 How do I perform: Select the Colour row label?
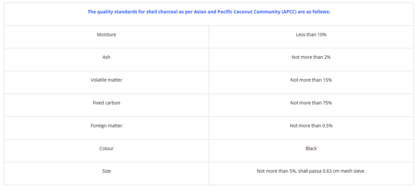click(106, 149)
